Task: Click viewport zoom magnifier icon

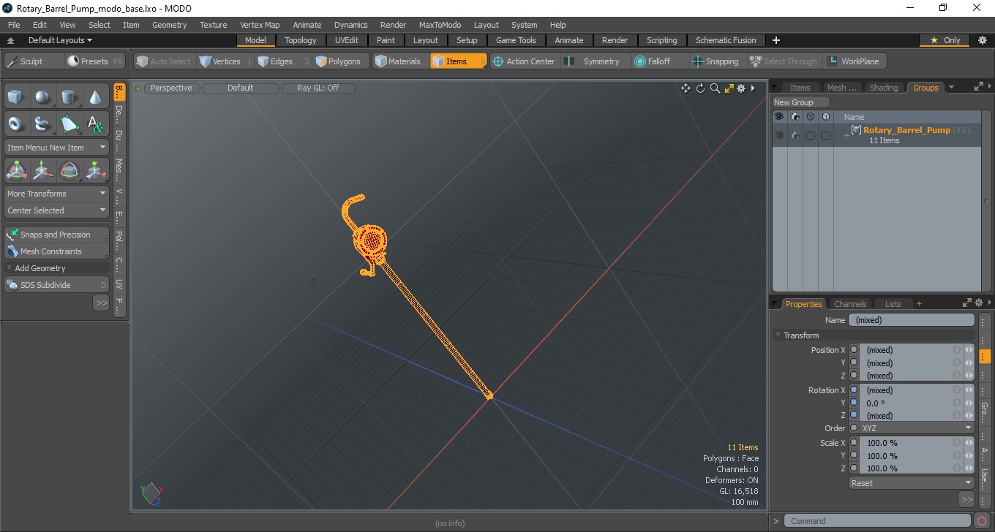Action: tap(715, 88)
